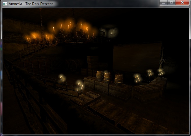Click the smaller chandelier on the left
Screen dimensions: 191x136
pyautogui.click(x=39, y=38)
